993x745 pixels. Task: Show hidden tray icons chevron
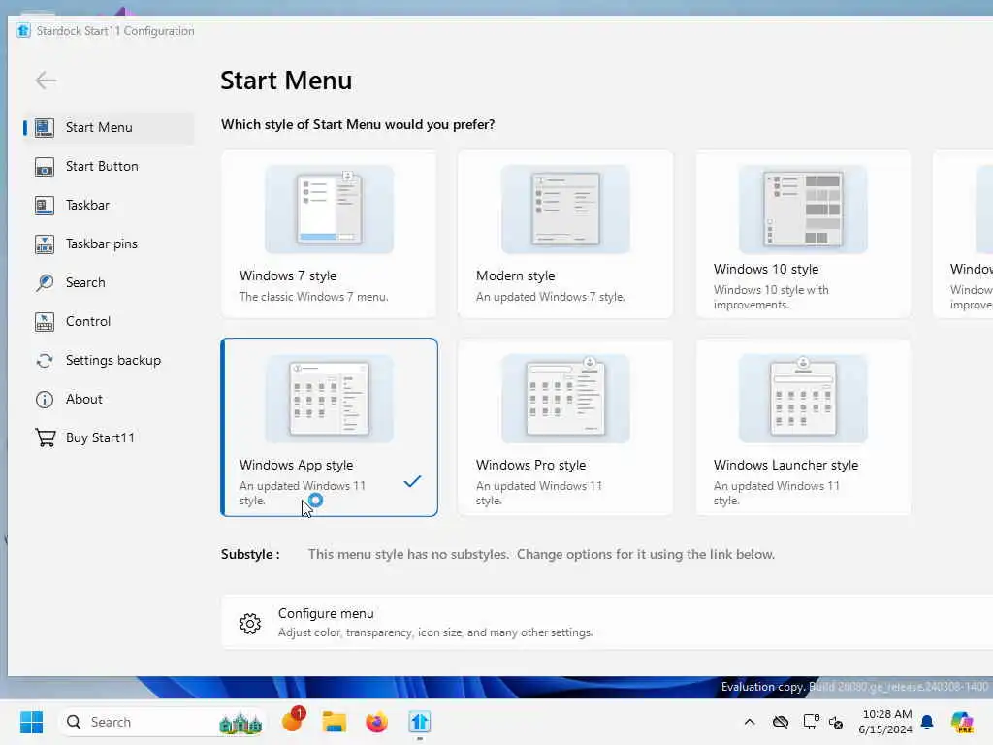click(x=750, y=722)
